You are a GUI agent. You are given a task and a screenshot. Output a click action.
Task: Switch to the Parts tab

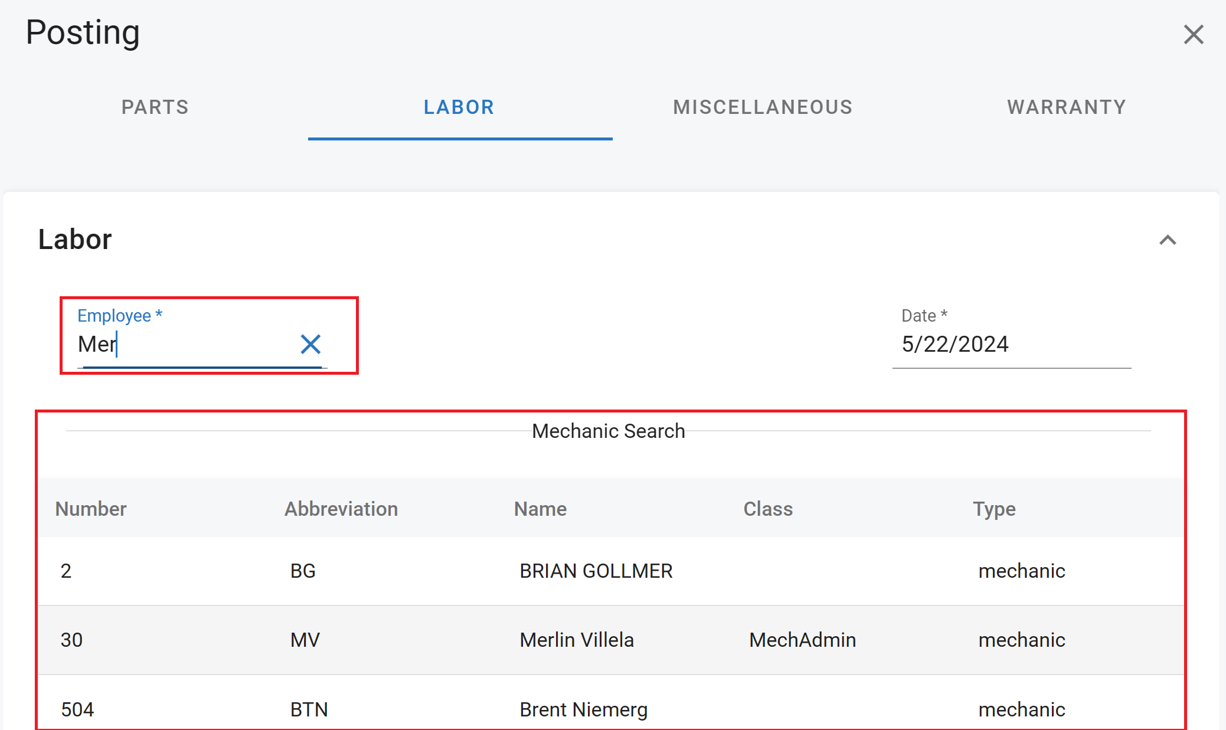tap(155, 107)
